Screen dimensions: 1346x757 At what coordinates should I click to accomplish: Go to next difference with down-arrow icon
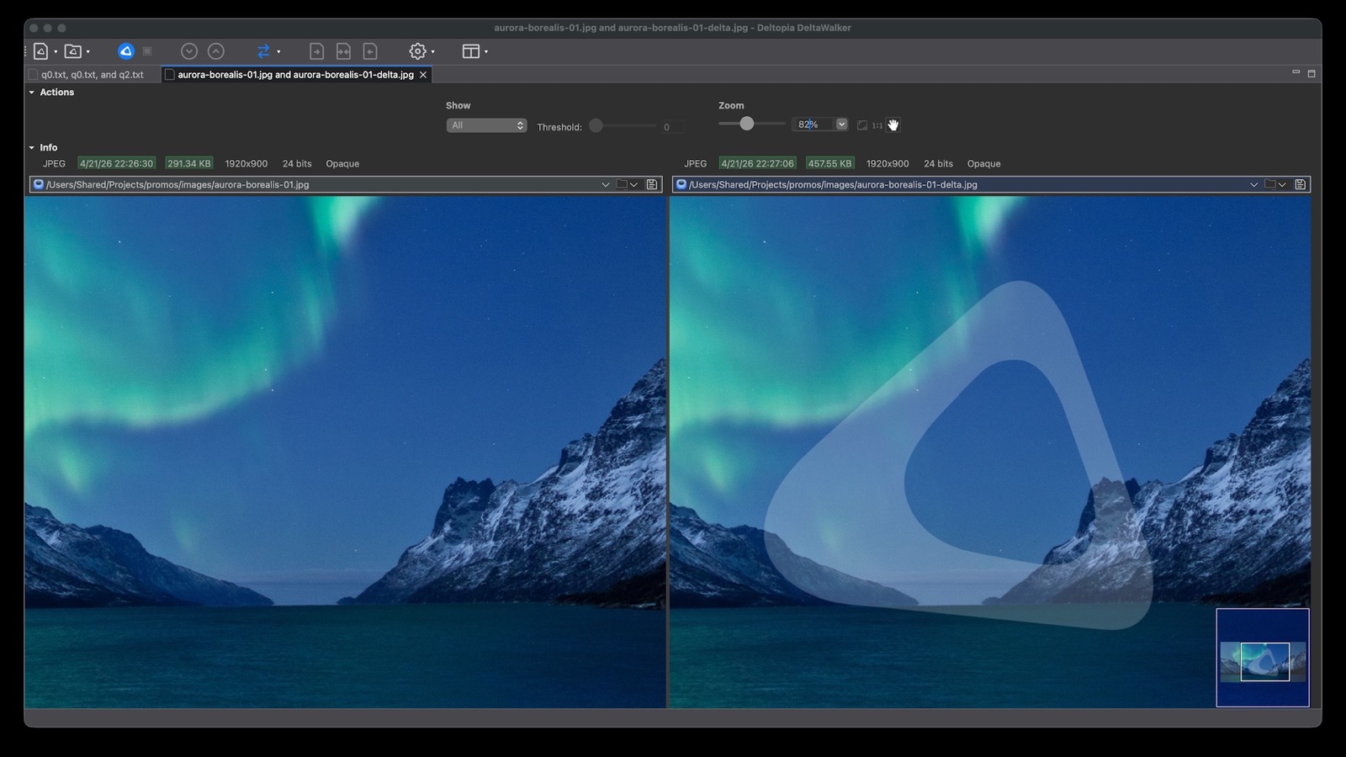click(x=189, y=51)
